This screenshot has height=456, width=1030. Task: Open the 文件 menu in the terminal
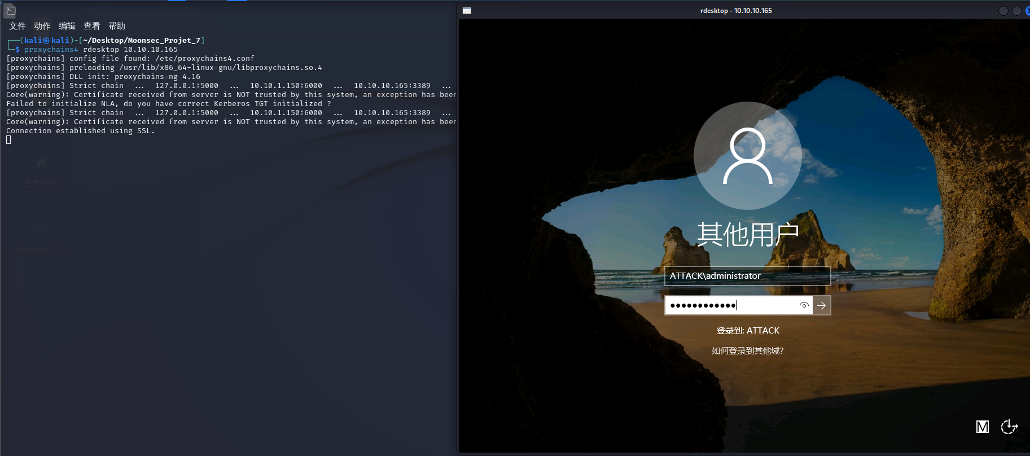pyautogui.click(x=17, y=26)
